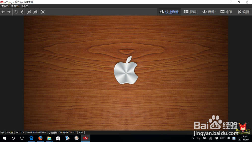252x142 pixels.
Task: Toggle the 中 input method indicator
Action: 229,138
